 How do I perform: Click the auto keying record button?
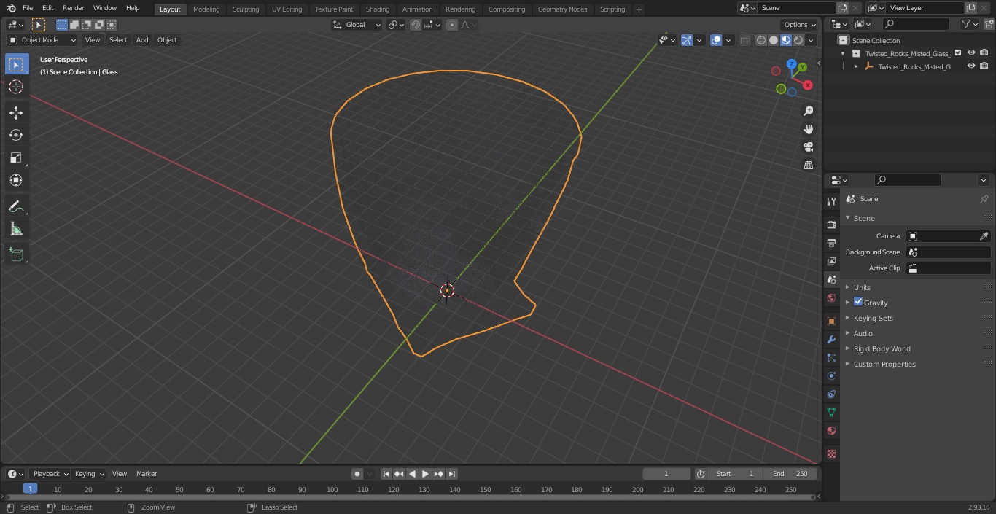(357, 474)
